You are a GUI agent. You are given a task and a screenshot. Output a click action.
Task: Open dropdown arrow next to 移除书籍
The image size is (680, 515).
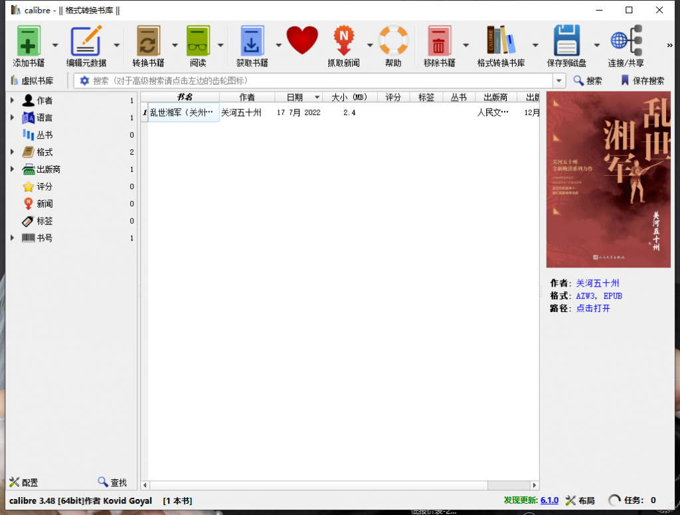pyautogui.click(x=466, y=45)
